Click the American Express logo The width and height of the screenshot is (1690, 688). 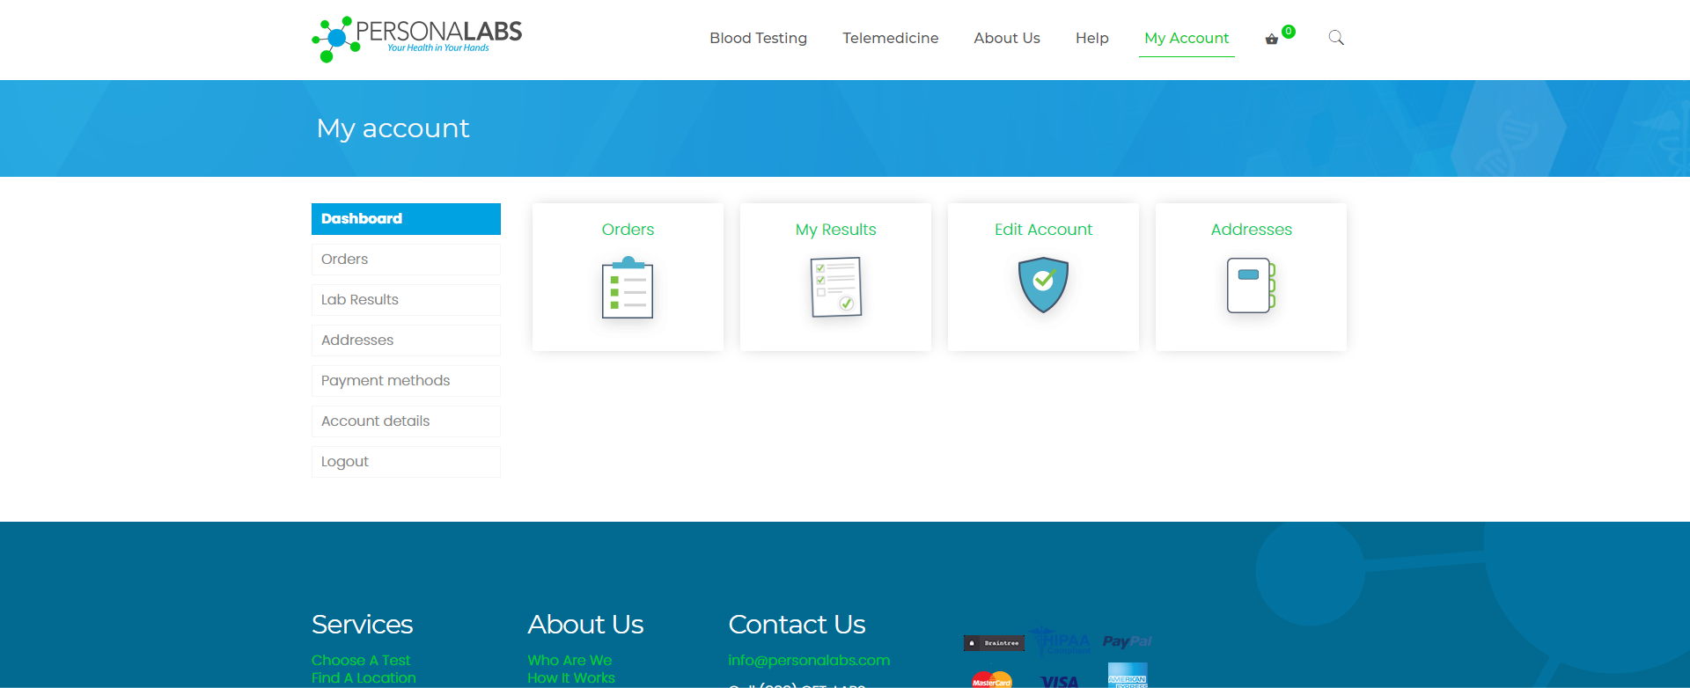pos(1128,676)
